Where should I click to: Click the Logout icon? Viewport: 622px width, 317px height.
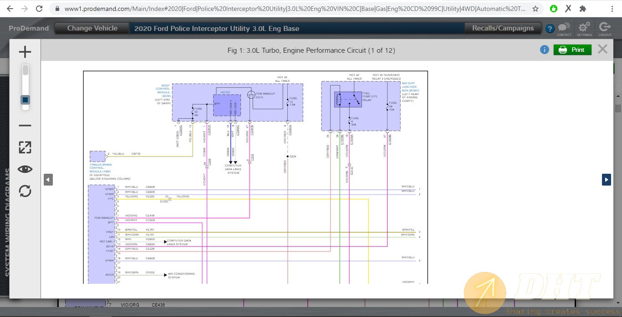coord(605,28)
